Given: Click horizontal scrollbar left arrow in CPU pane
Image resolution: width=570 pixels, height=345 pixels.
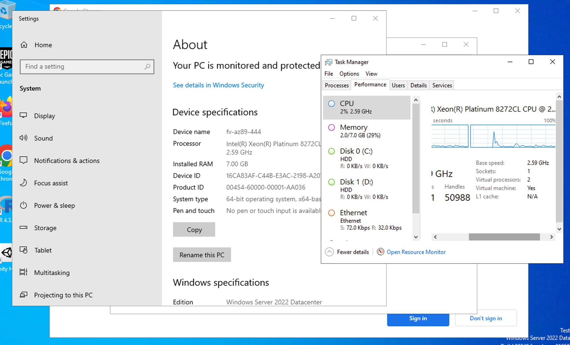Looking at the screenshot, I should click(x=435, y=237).
